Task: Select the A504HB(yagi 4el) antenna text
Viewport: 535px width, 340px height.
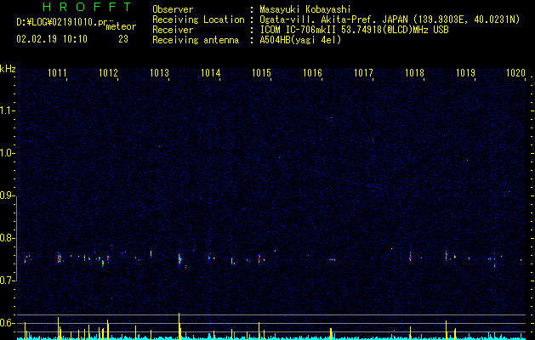Action: coord(300,40)
